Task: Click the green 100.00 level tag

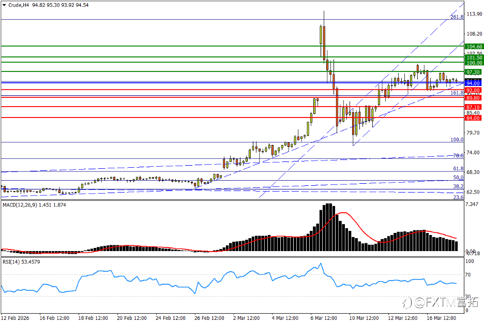Action: point(474,63)
